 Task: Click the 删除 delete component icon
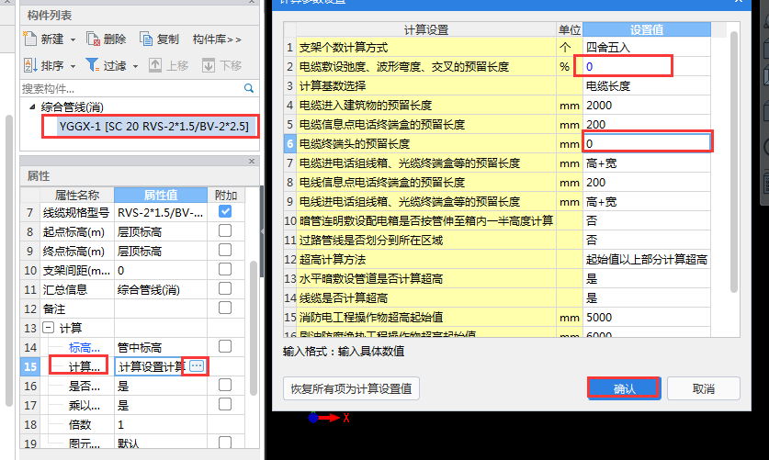[93, 39]
